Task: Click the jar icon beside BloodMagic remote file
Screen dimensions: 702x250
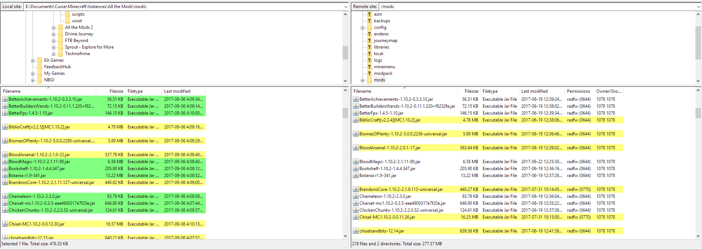Action: tap(355, 162)
